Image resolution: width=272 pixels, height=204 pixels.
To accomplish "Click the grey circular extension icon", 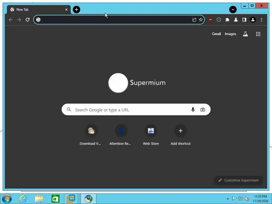I will [219, 20].
